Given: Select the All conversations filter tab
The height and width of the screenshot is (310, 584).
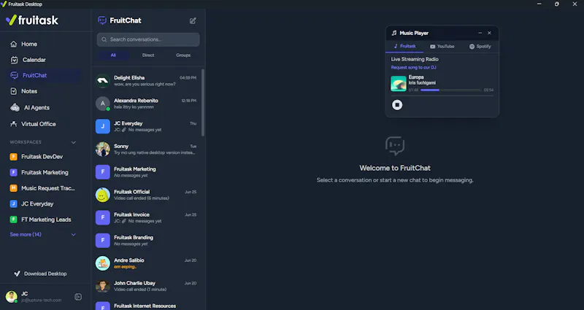Looking at the screenshot, I should 113,55.
